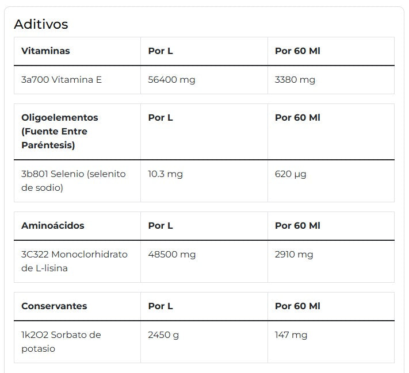
Task: Click the 48500 mg value
Action: (171, 254)
